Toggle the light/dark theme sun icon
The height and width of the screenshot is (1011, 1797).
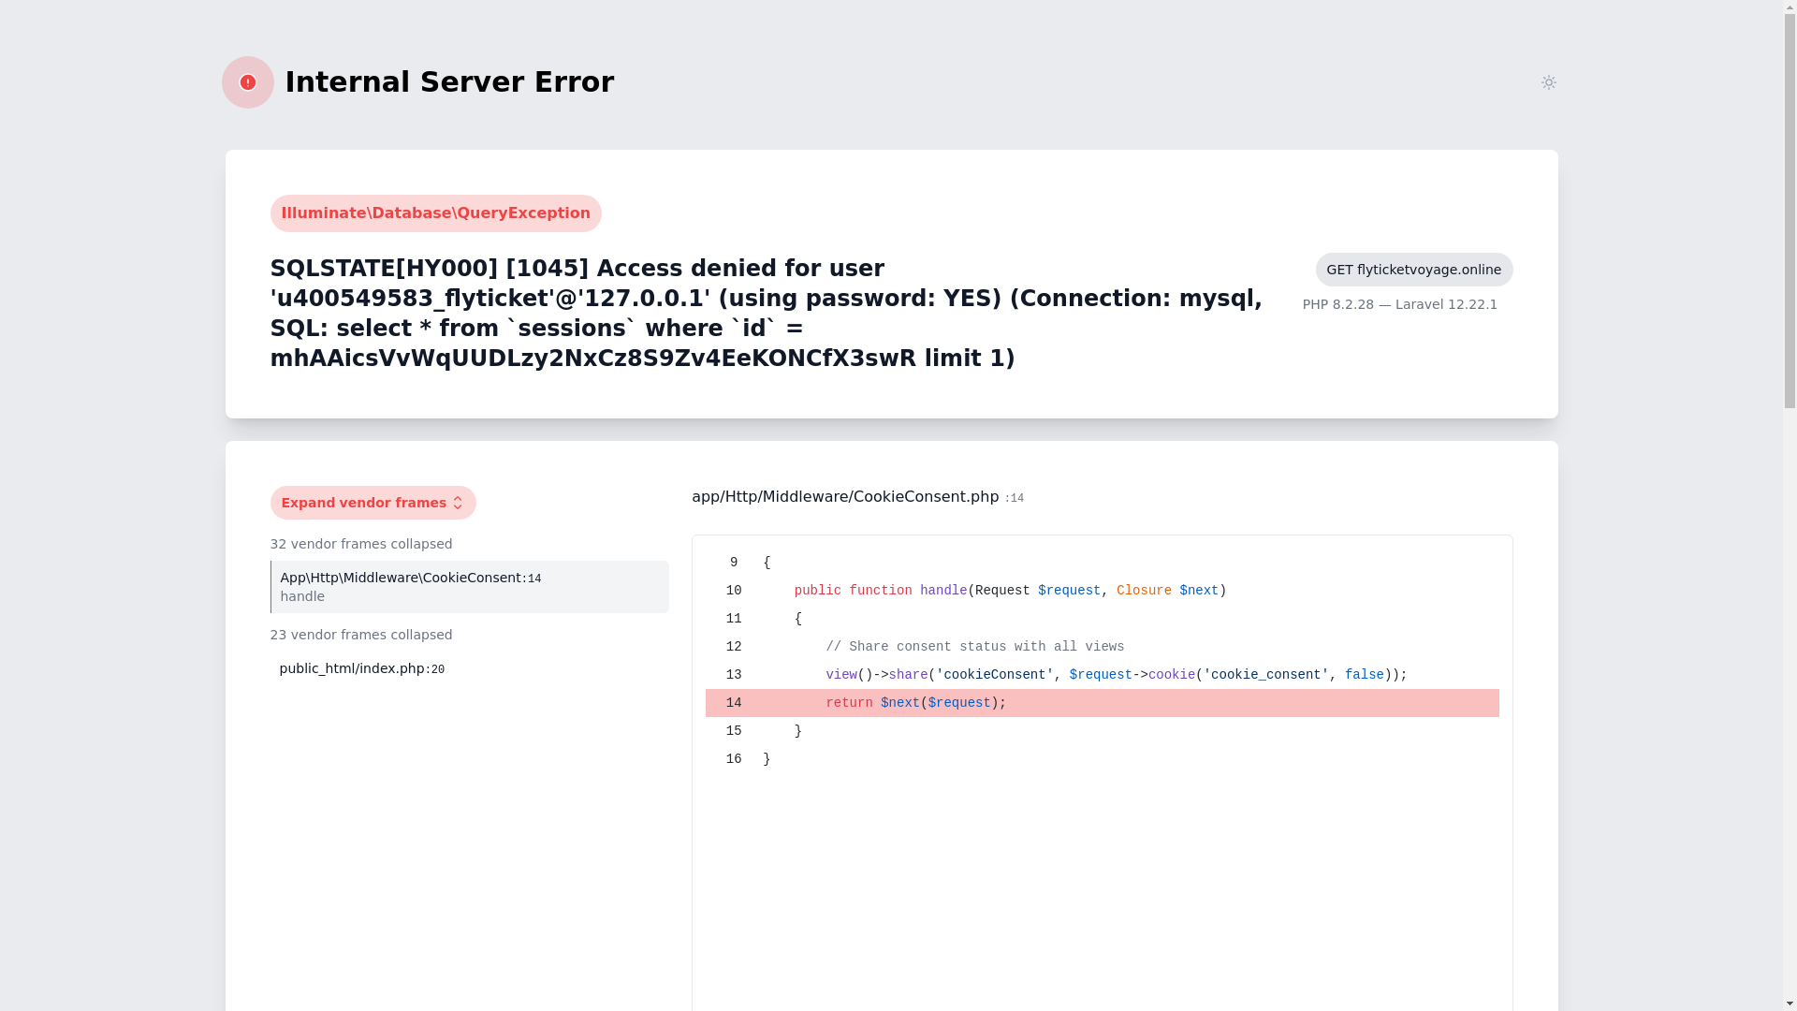[x=1548, y=82]
